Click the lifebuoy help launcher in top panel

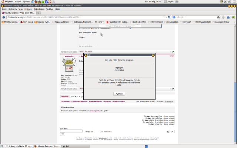click(x=50, y=2)
